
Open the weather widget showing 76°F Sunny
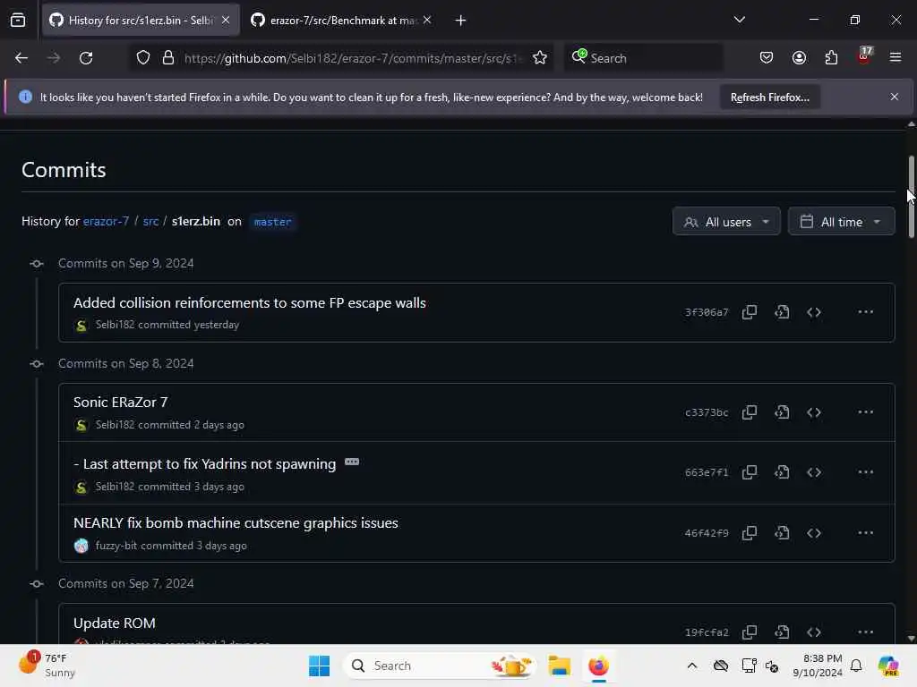click(x=47, y=665)
